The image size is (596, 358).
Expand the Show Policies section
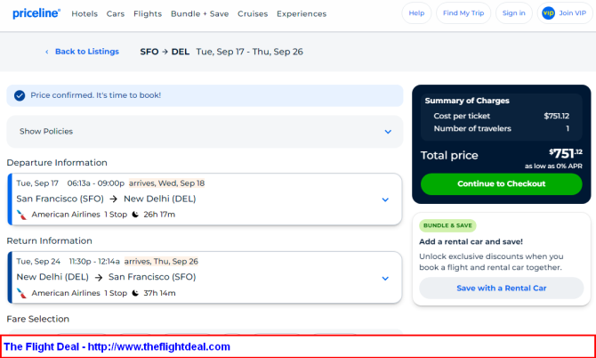click(x=205, y=132)
